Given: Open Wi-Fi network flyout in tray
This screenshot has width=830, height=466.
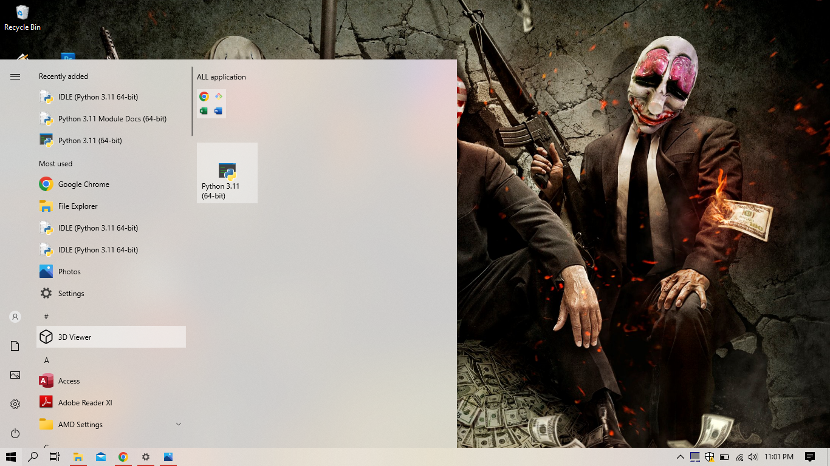Looking at the screenshot, I should [x=739, y=457].
